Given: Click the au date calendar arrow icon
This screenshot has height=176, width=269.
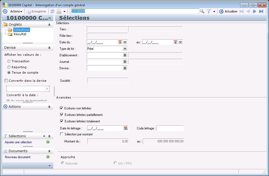Looking at the screenshot, I should [175, 42].
